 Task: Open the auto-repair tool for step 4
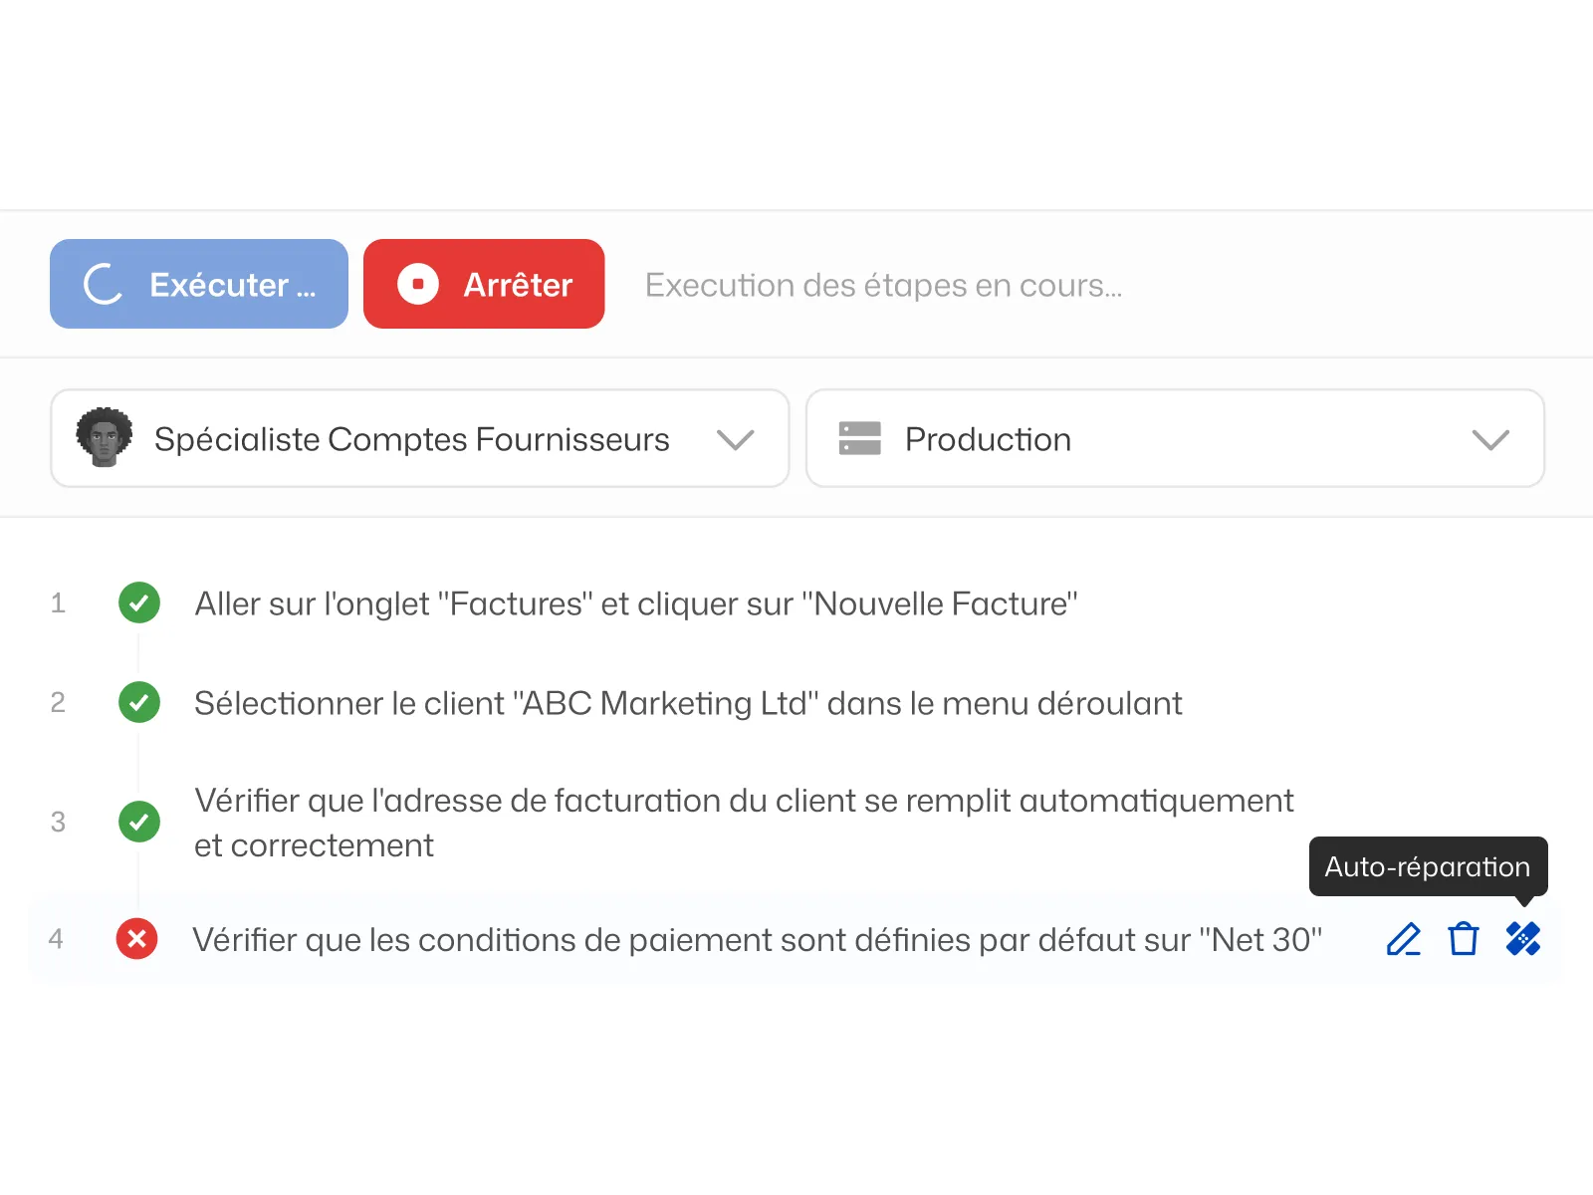pyautogui.click(x=1522, y=938)
